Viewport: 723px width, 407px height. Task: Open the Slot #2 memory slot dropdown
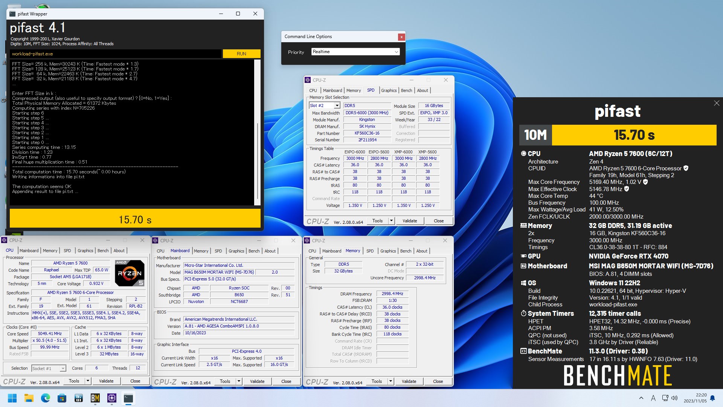325,106
